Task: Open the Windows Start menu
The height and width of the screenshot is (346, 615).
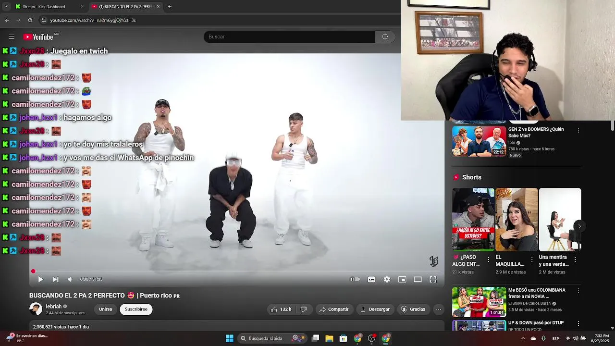Action: tap(230, 338)
